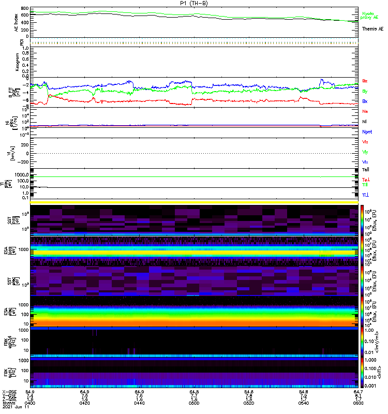Click the X-GSE position row label
The image size is (388, 414).
(9, 392)
